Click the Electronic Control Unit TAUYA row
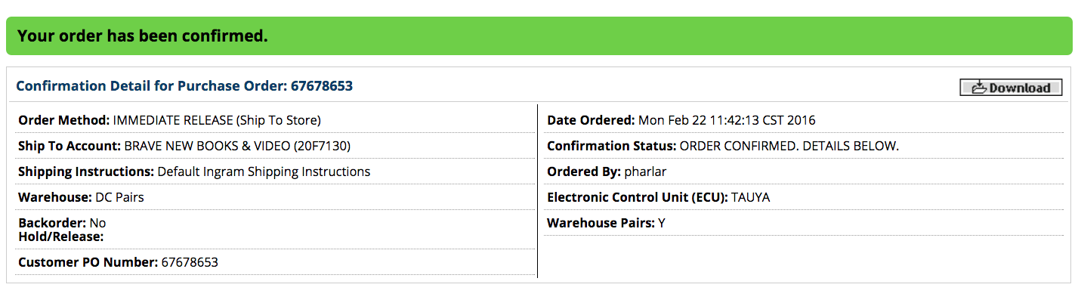Image resolution: width=1078 pixels, height=306 pixels. click(x=803, y=197)
